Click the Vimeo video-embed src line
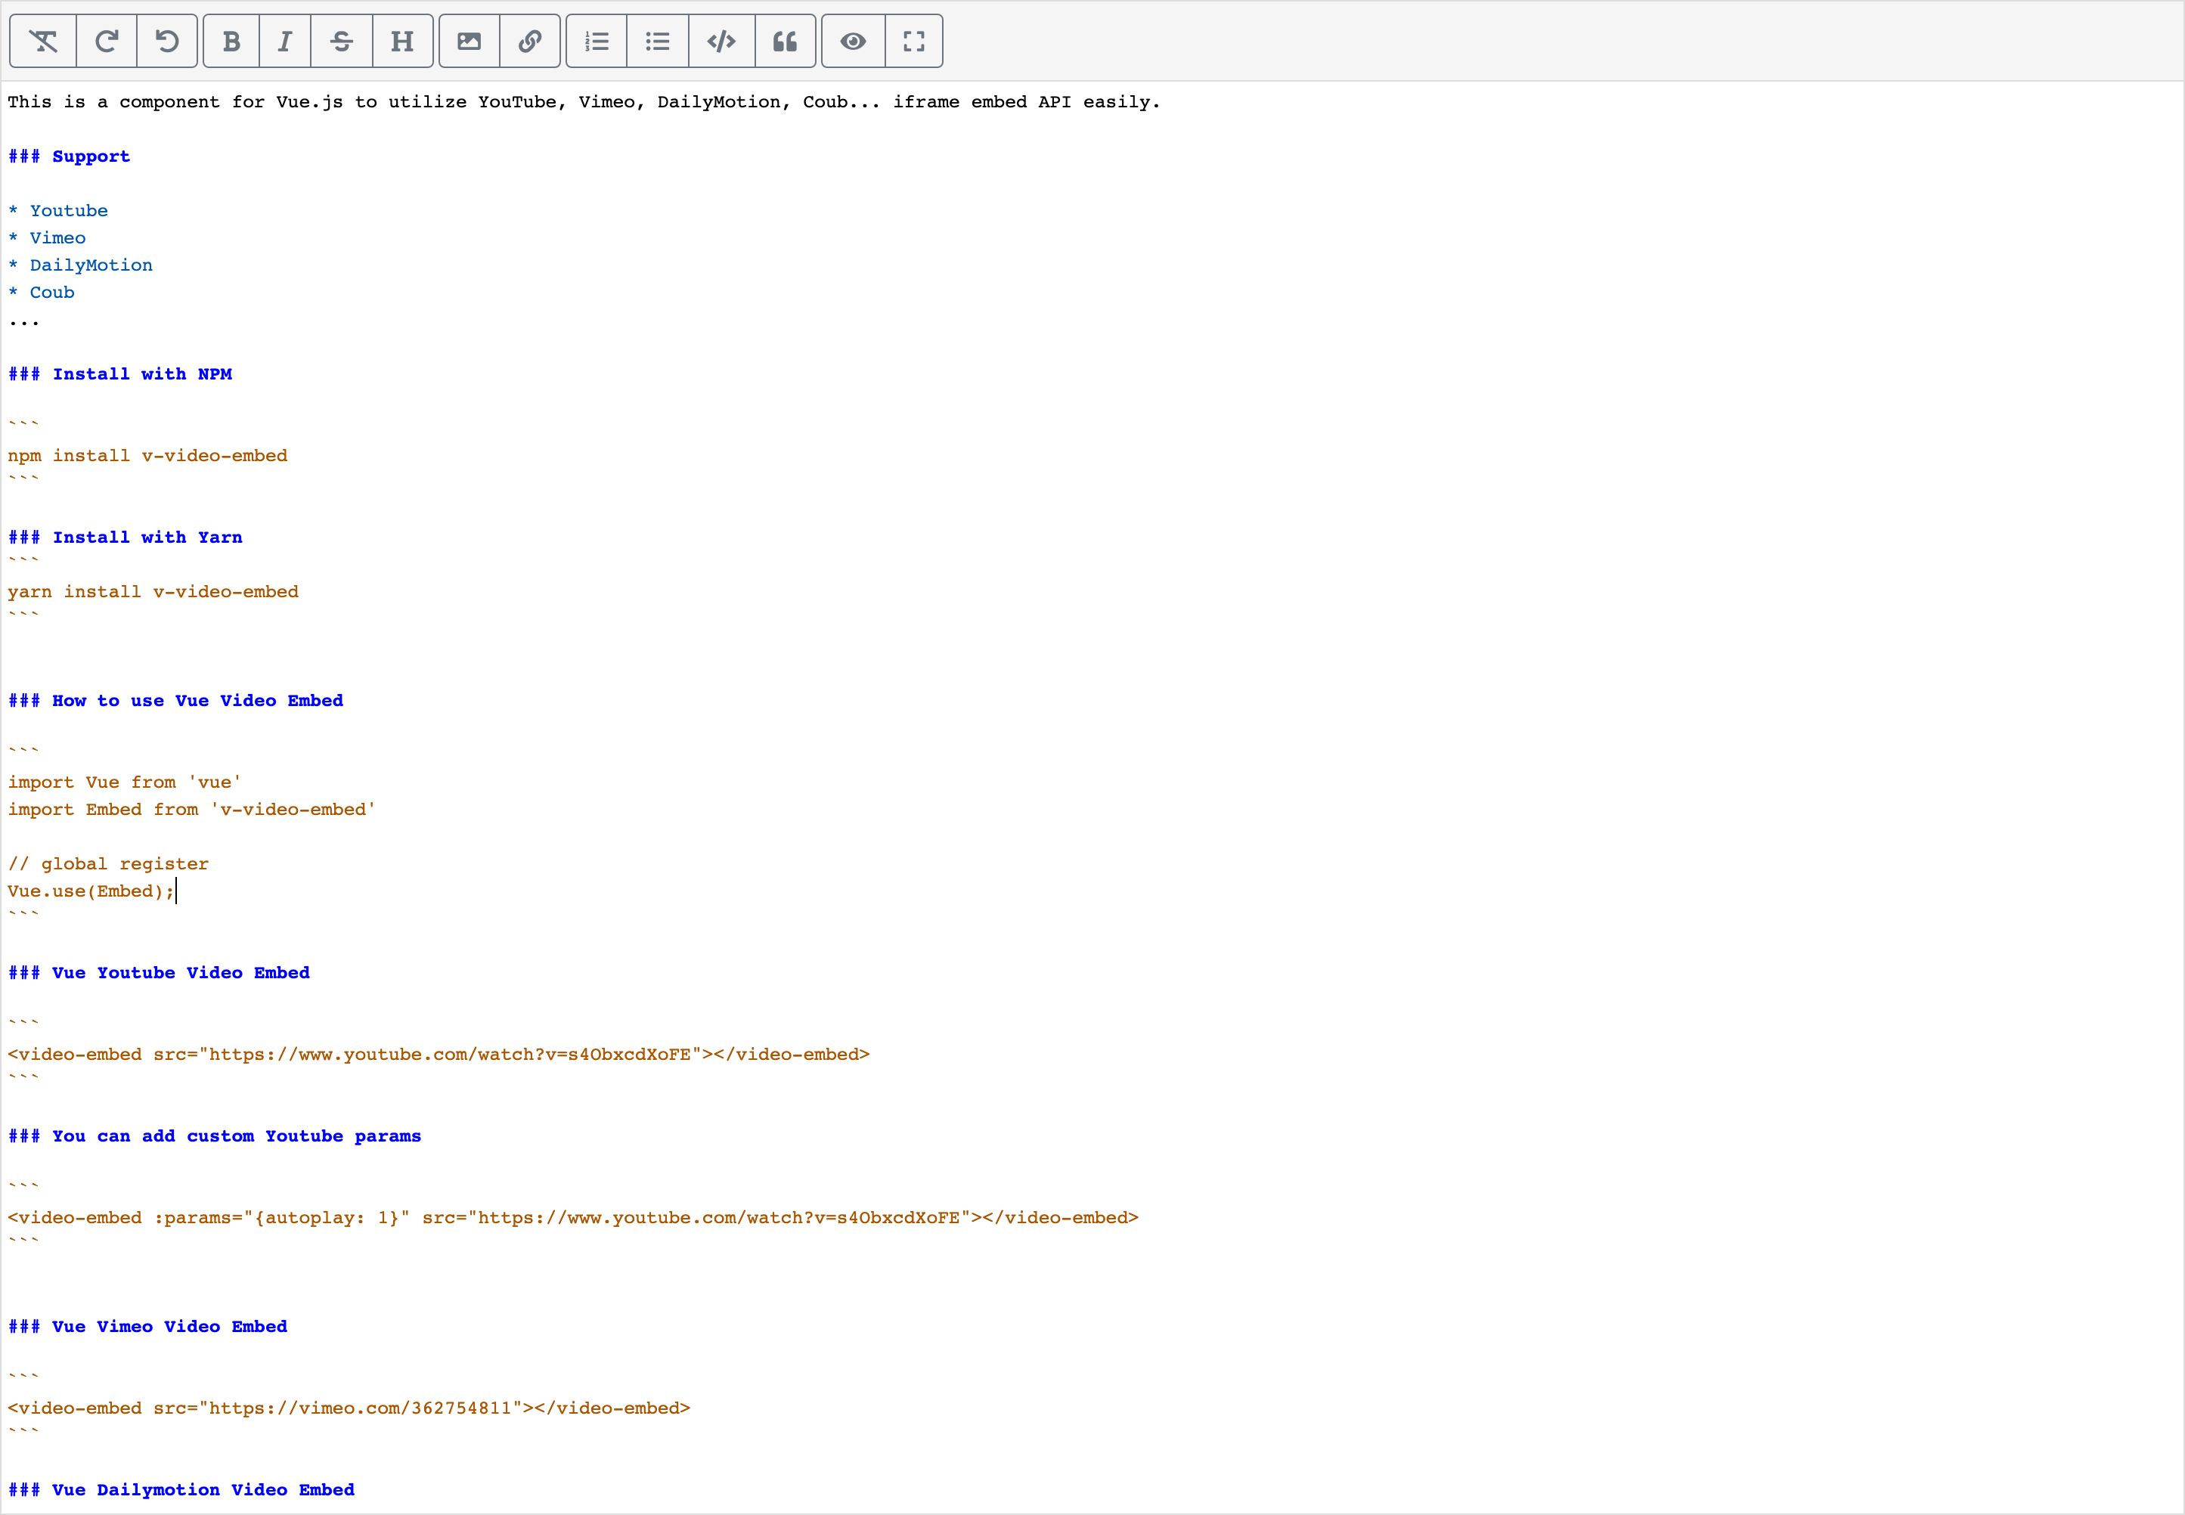 pyautogui.click(x=349, y=1408)
